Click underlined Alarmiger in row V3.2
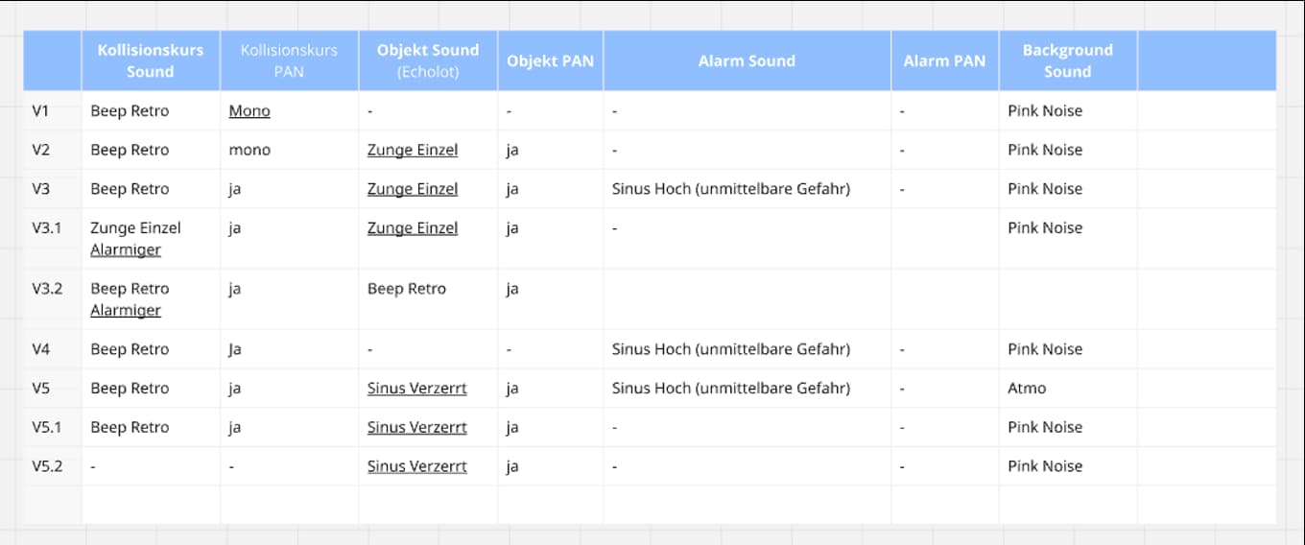This screenshot has height=545, width=1305. [x=126, y=311]
